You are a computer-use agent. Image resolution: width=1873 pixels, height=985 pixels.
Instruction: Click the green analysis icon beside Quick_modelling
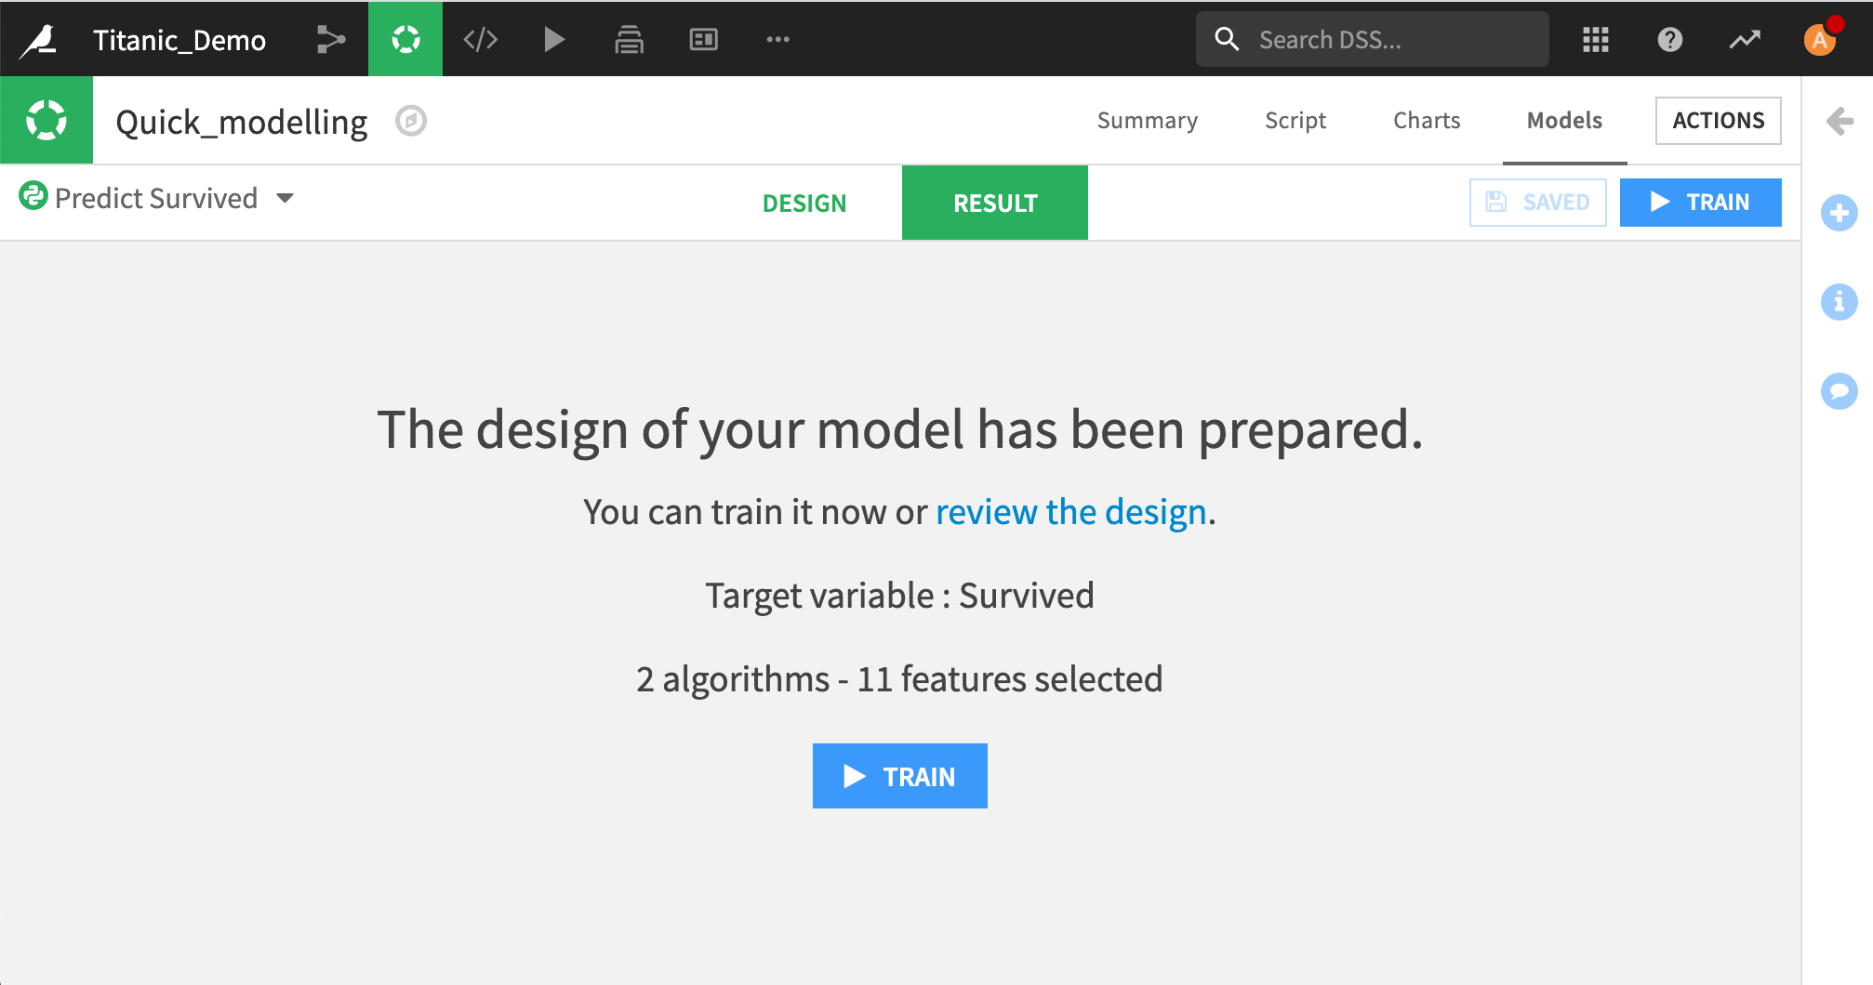46,120
